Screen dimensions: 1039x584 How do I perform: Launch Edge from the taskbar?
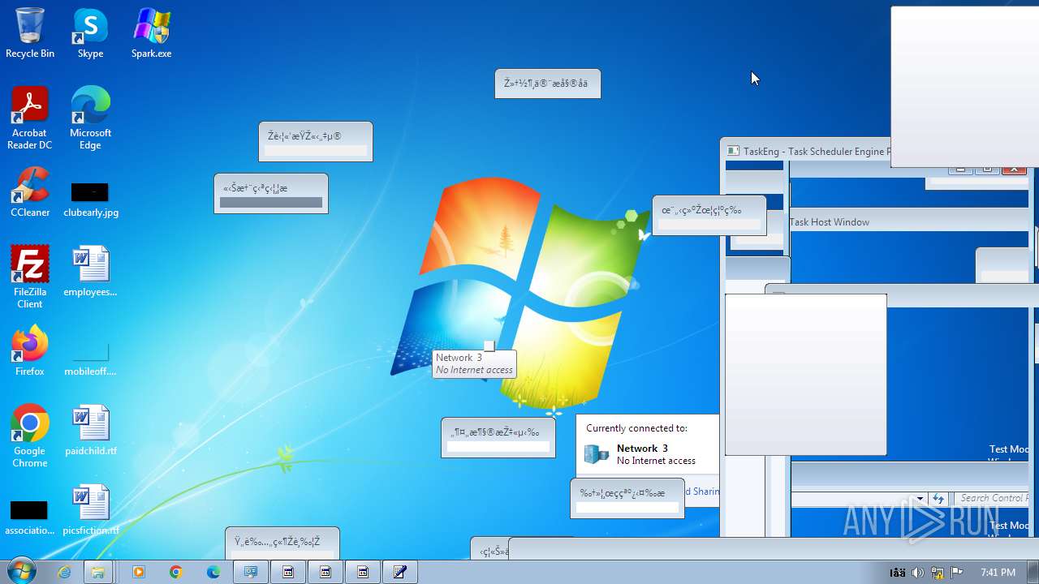[x=213, y=572]
